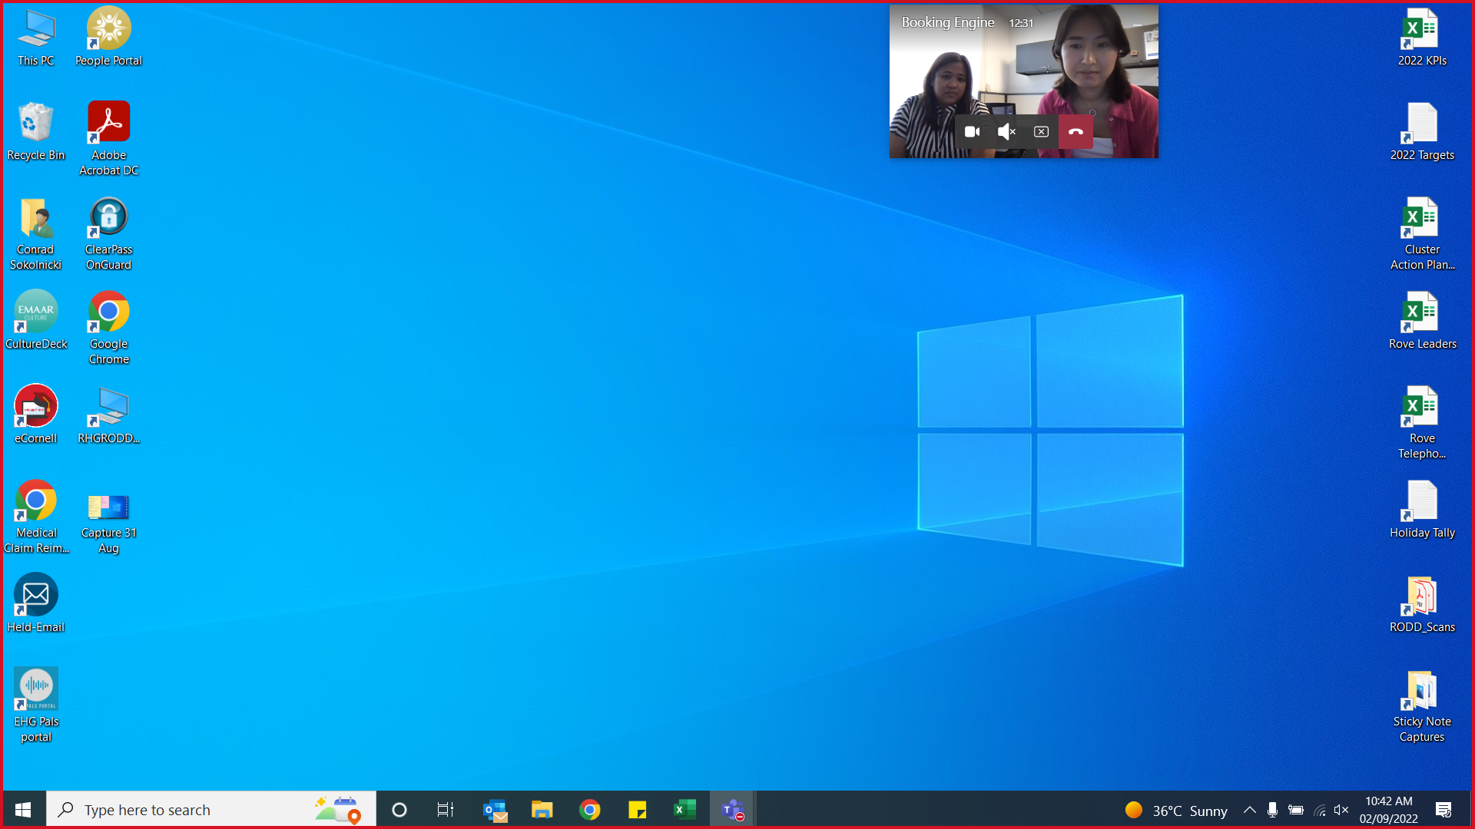Open Medical Claim Reim shortcut
This screenshot has height=829, width=1475.
[x=36, y=517]
